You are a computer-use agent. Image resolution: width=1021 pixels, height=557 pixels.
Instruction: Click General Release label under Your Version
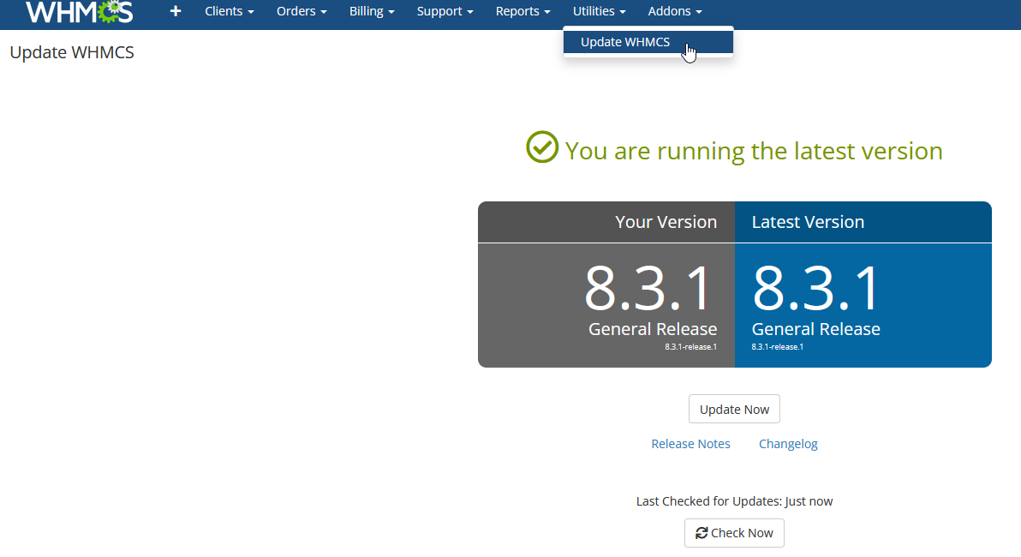coord(653,329)
